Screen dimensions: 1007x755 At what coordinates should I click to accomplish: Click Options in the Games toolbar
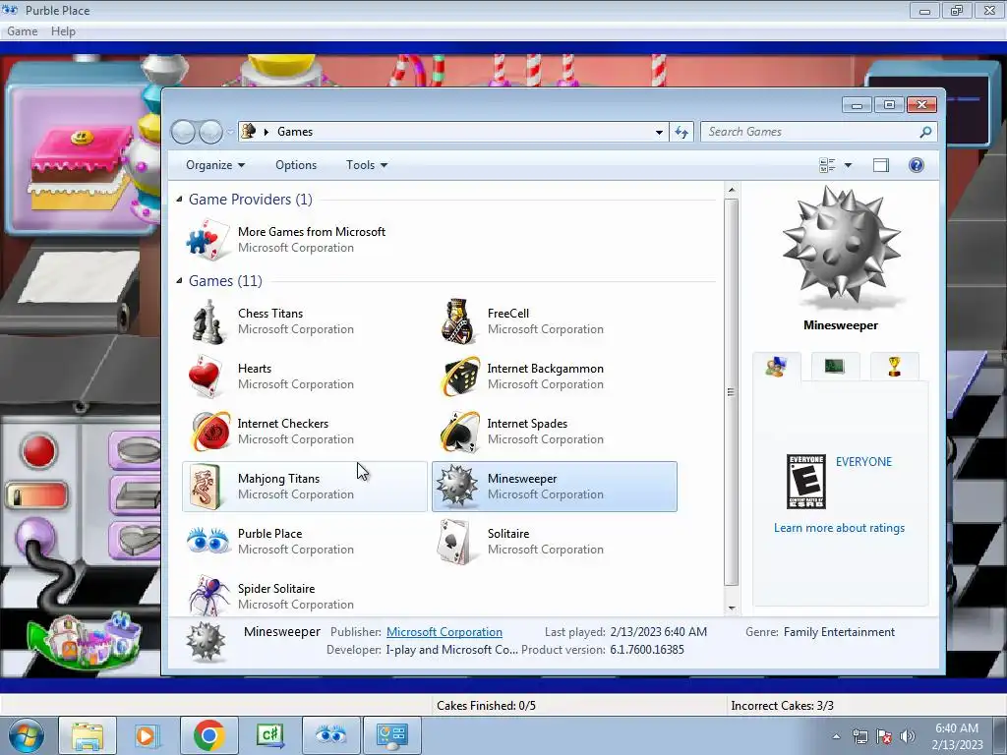pyautogui.click(x=296, y=165)
